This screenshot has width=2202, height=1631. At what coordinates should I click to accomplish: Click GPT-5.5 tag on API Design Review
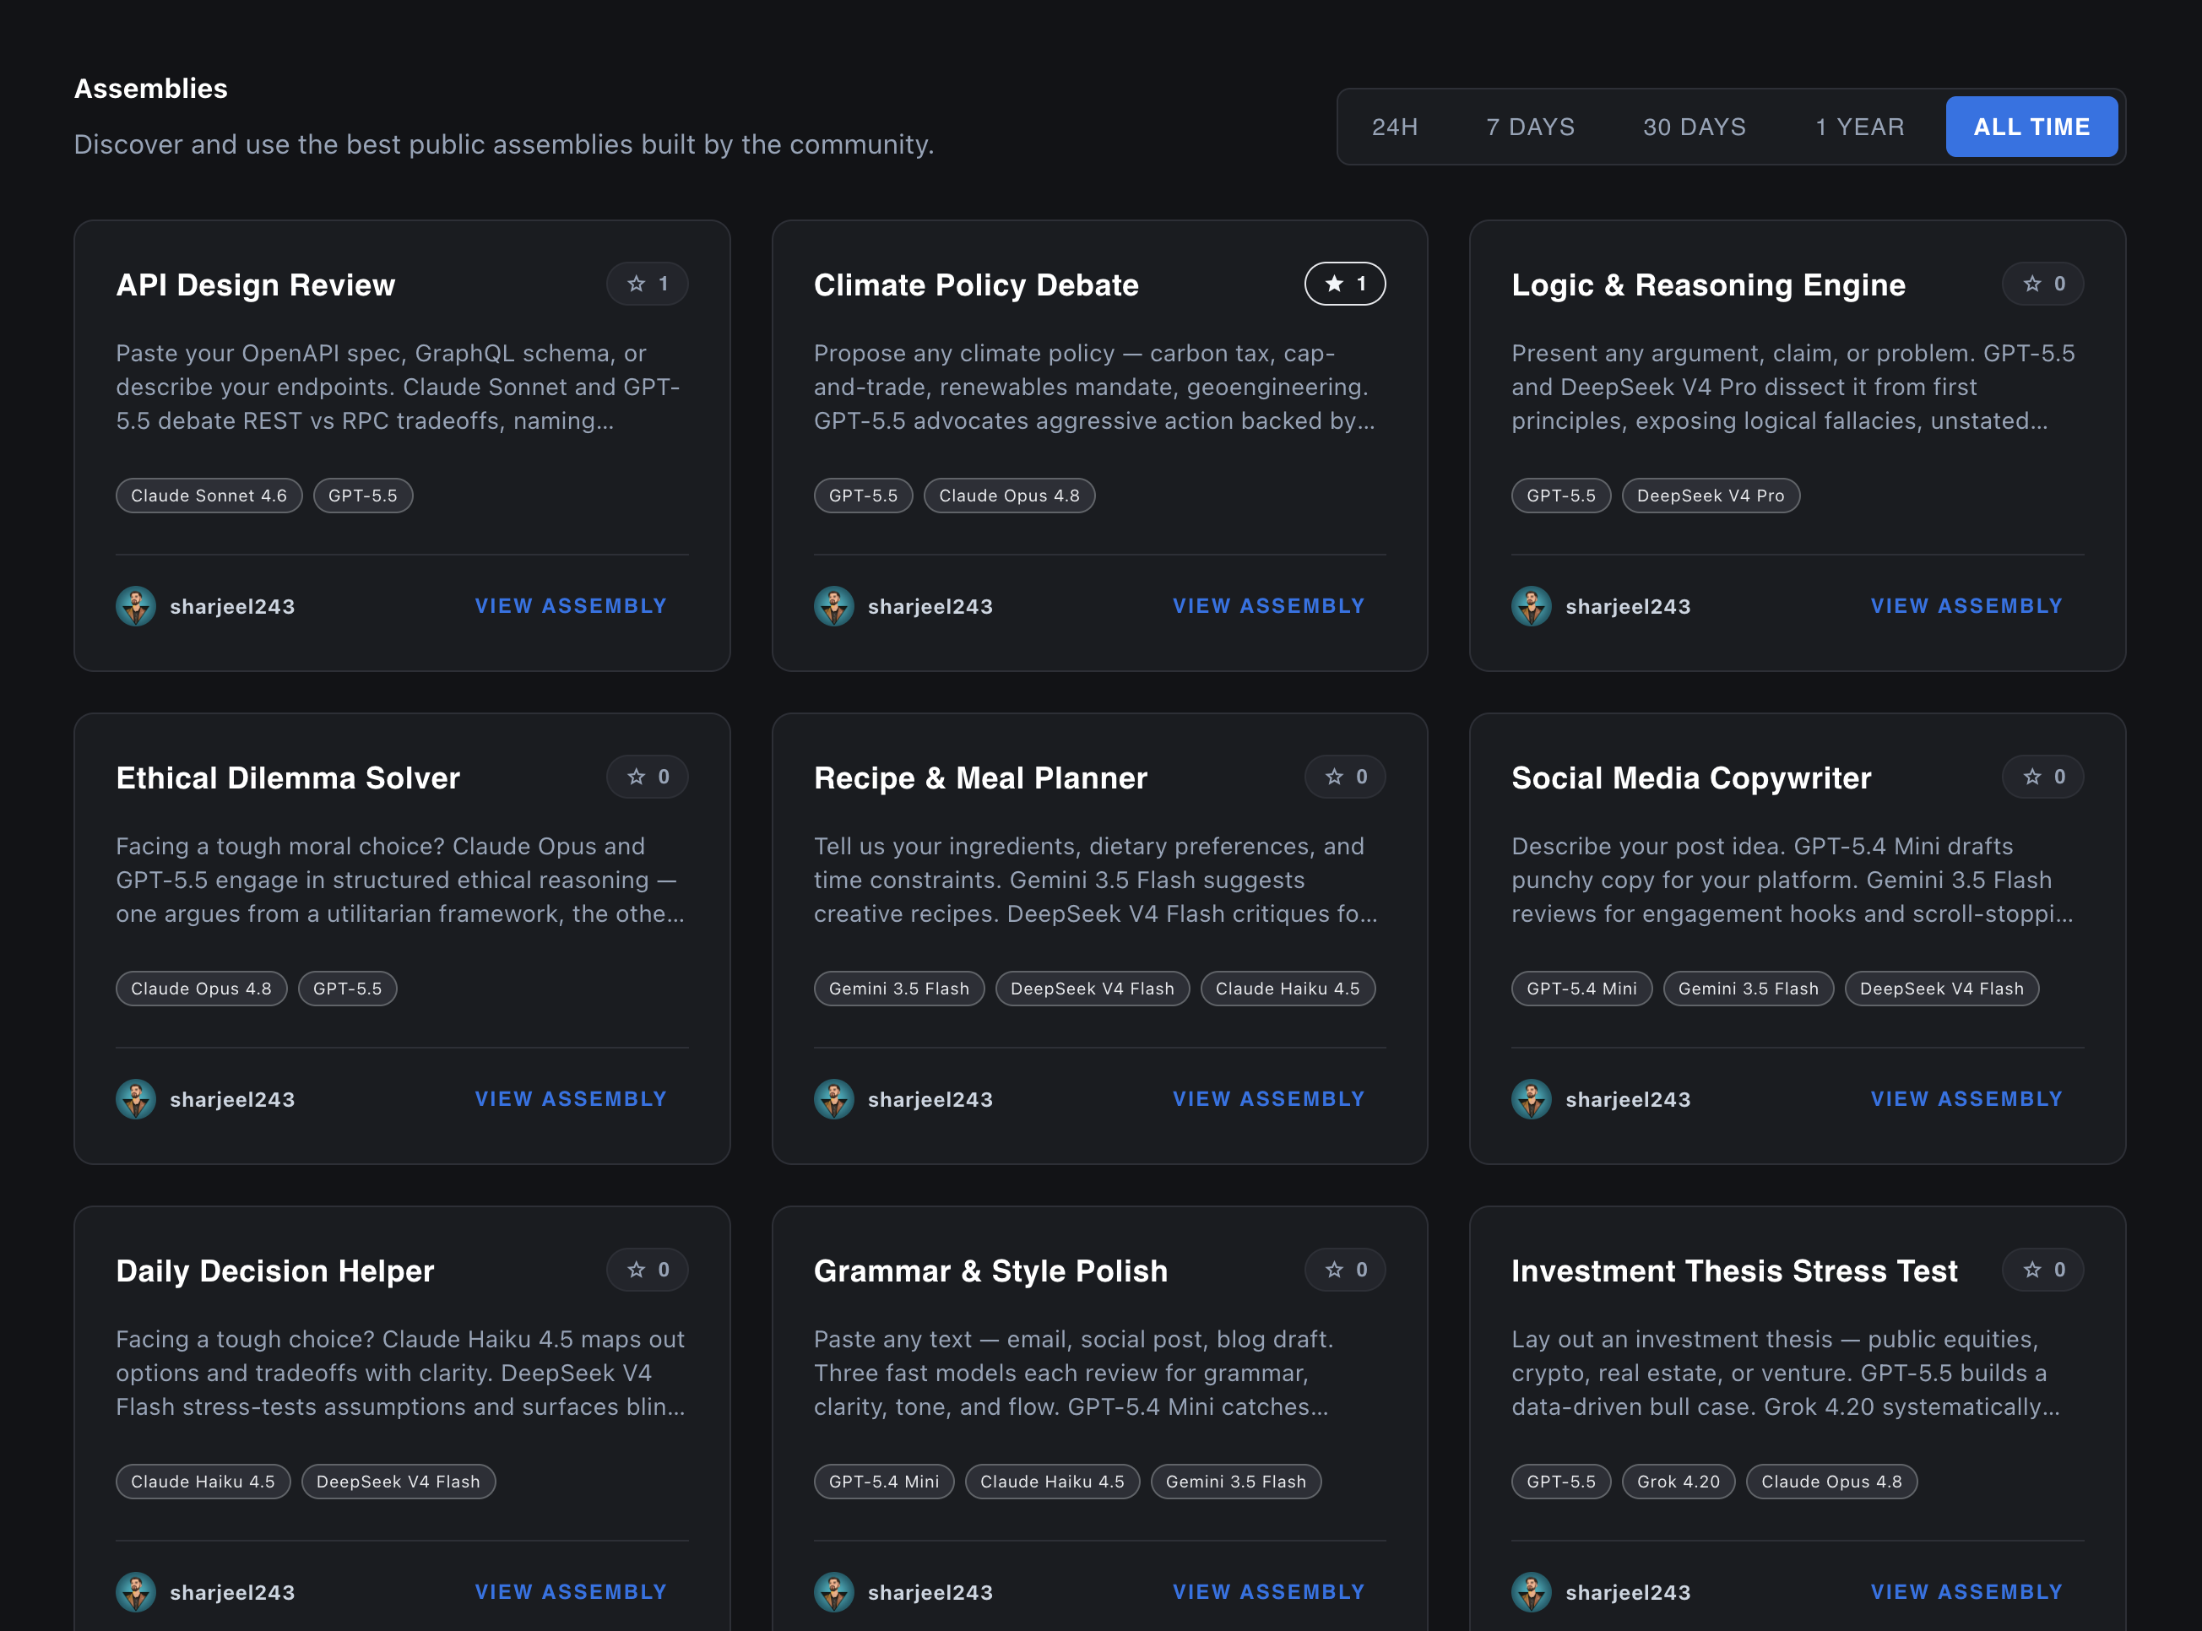tap(363, 496)
